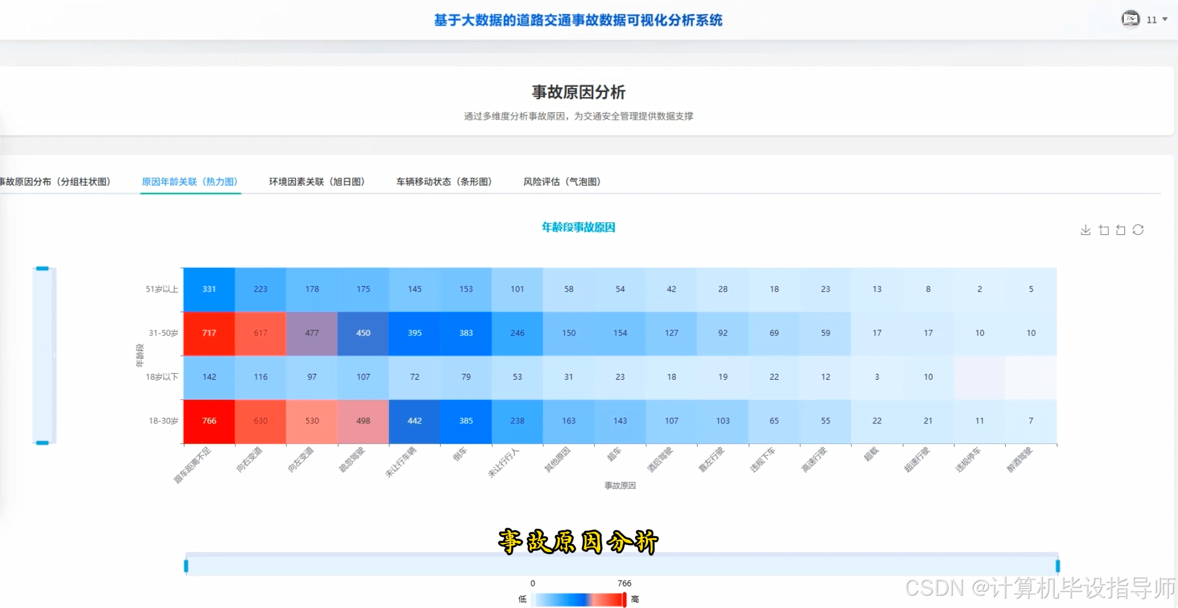Screen dimensions: 1178x608
Task: Download the heatmap chart as an image
Action: tap(1085, 229)
